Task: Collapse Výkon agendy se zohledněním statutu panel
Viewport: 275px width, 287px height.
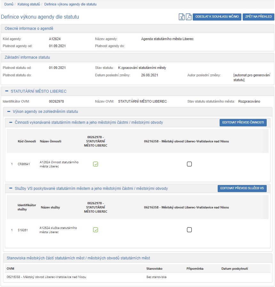Action: coord(9,112)
